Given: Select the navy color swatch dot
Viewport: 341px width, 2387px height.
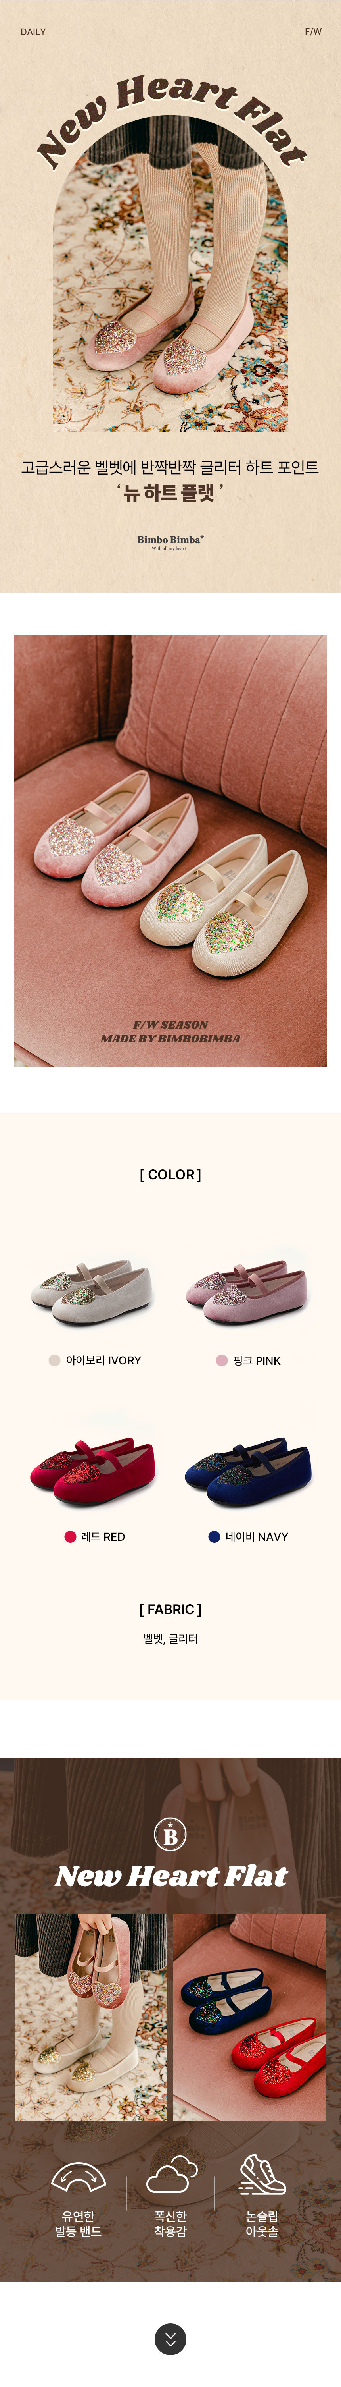Looking at the screenshot, I should click(215, 1536).
